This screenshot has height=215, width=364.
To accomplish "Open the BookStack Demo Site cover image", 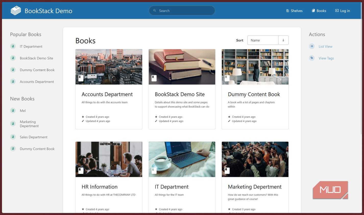I will (182, 67).
